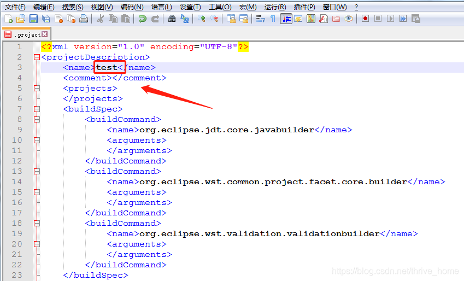
Task: Collapse projectDescription fold at line 2
Action: (x=37, y=57)
